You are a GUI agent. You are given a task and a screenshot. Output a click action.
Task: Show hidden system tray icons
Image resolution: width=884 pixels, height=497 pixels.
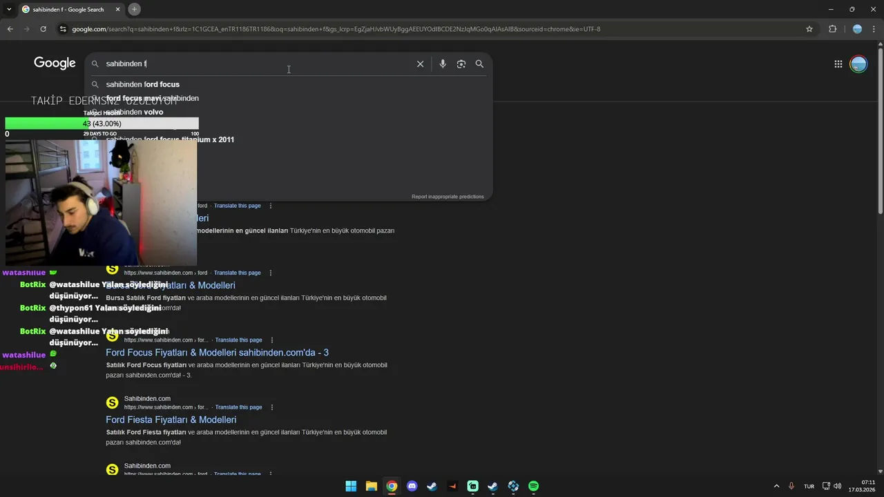click(776, 486)
